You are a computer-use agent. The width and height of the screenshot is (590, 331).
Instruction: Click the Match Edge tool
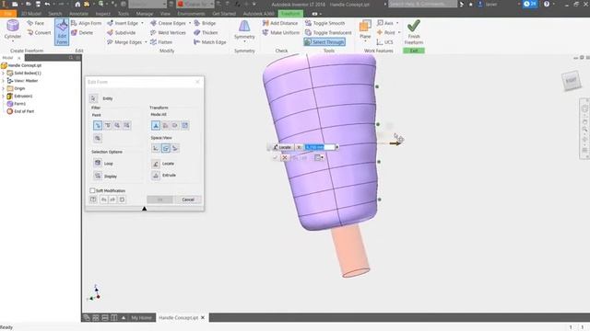coord(210,42)
